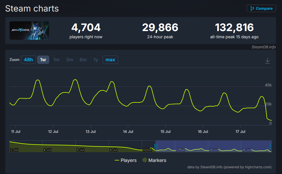
Task: Click the 16 Jul axis label on main chart
Action: [203, 132]
